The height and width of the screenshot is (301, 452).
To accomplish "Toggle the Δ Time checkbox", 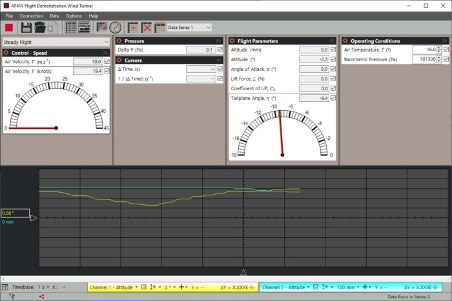I will 220,69.
